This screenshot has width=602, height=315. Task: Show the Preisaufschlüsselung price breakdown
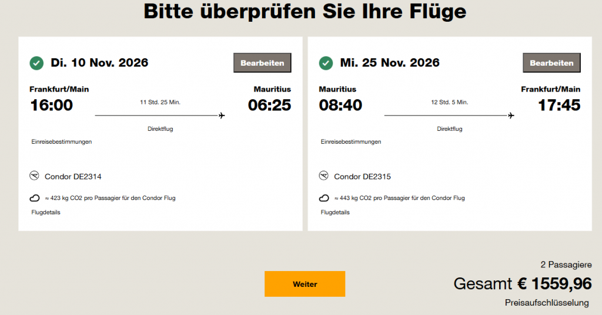click(547, 303)
